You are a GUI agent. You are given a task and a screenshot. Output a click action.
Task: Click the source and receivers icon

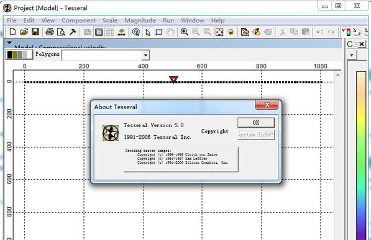click(122, 32)
